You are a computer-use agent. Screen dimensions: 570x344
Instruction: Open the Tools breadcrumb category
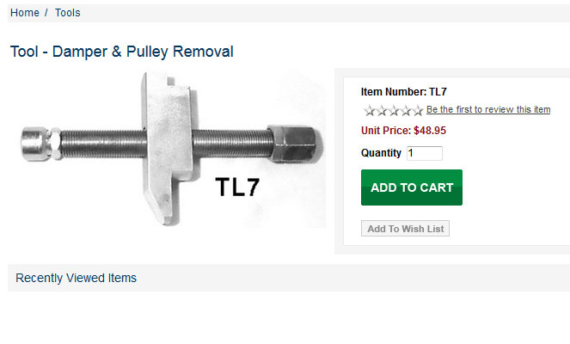pyautogui.click(x=68, y=13)
